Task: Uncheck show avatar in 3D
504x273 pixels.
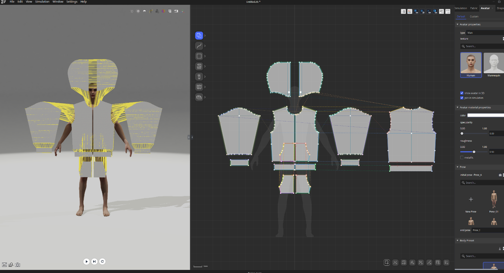Action: pyautogui.click(x=462, y=93)
